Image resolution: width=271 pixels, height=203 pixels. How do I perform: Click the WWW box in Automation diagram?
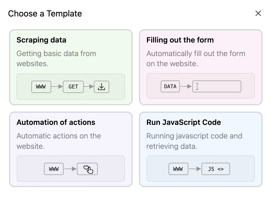(x=54, y=169)
